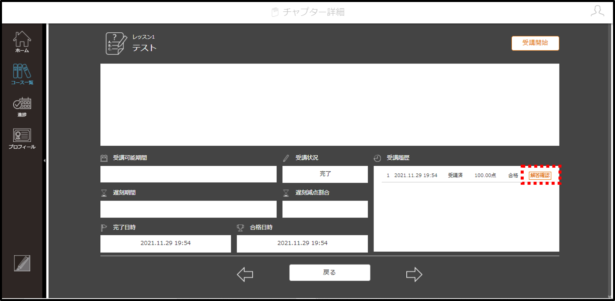Click the 100.00点 score
Viewport: 615px width, 301px height.
(485, 175)
